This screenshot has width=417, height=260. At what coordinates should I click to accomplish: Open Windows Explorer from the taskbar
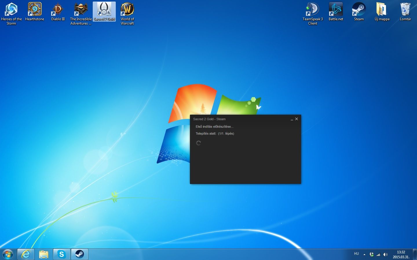(44, 254)
